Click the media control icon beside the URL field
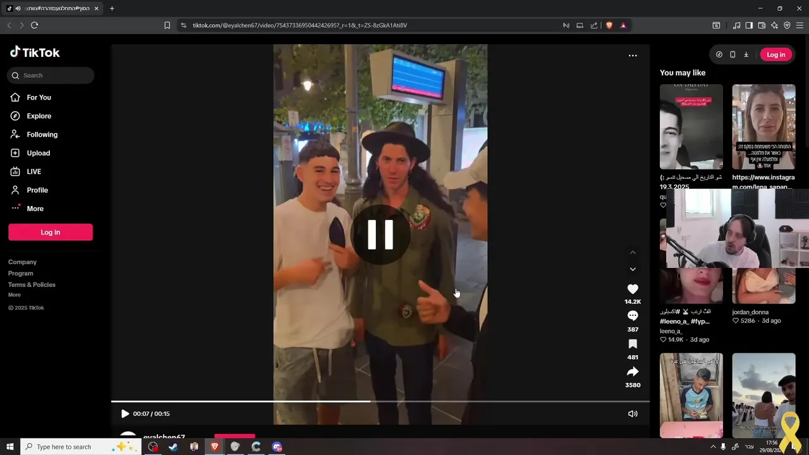The image size is (809, 455). pyautogui.click(x=566, y=25)
